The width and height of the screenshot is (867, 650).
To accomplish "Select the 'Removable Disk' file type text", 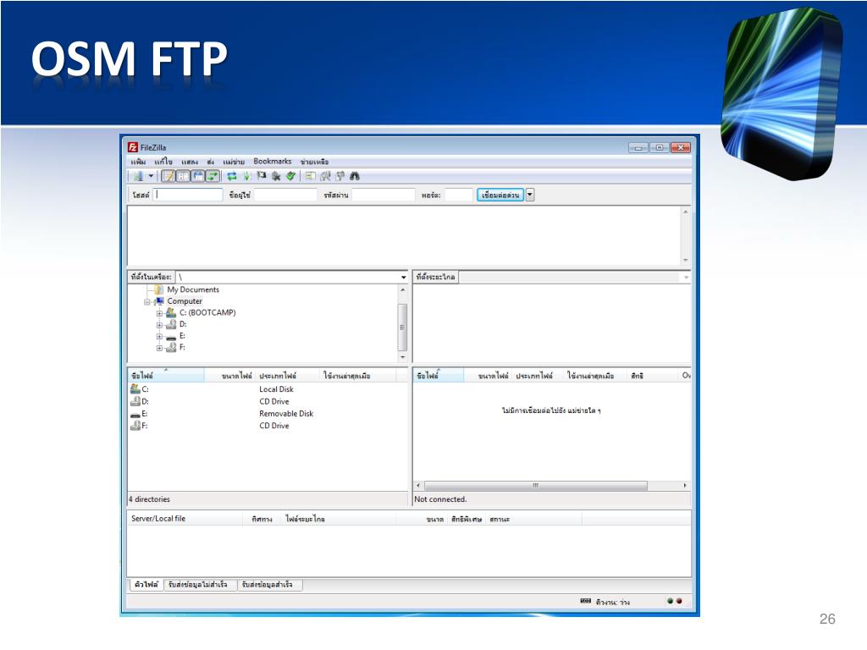I will 286,413.
